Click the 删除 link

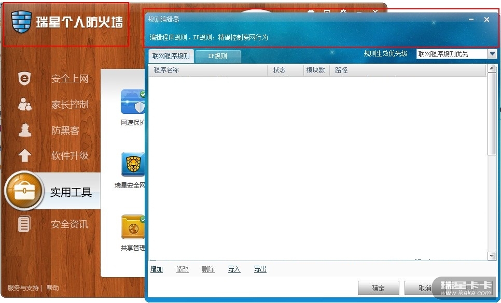pos(208,269)
